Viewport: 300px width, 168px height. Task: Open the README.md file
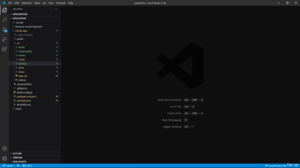click(x=35, y=105)
